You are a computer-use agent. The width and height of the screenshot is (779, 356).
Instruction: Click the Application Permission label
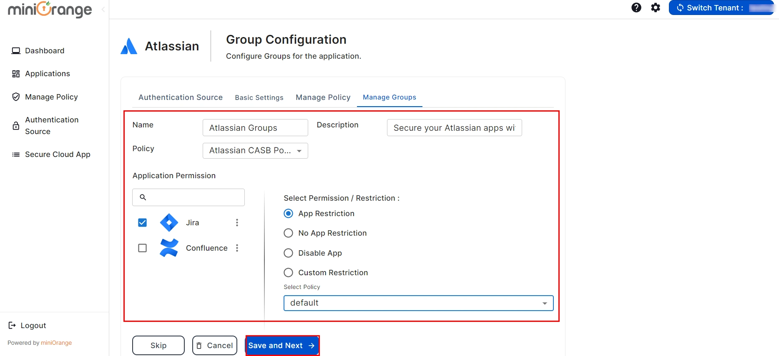click(174, 176)
